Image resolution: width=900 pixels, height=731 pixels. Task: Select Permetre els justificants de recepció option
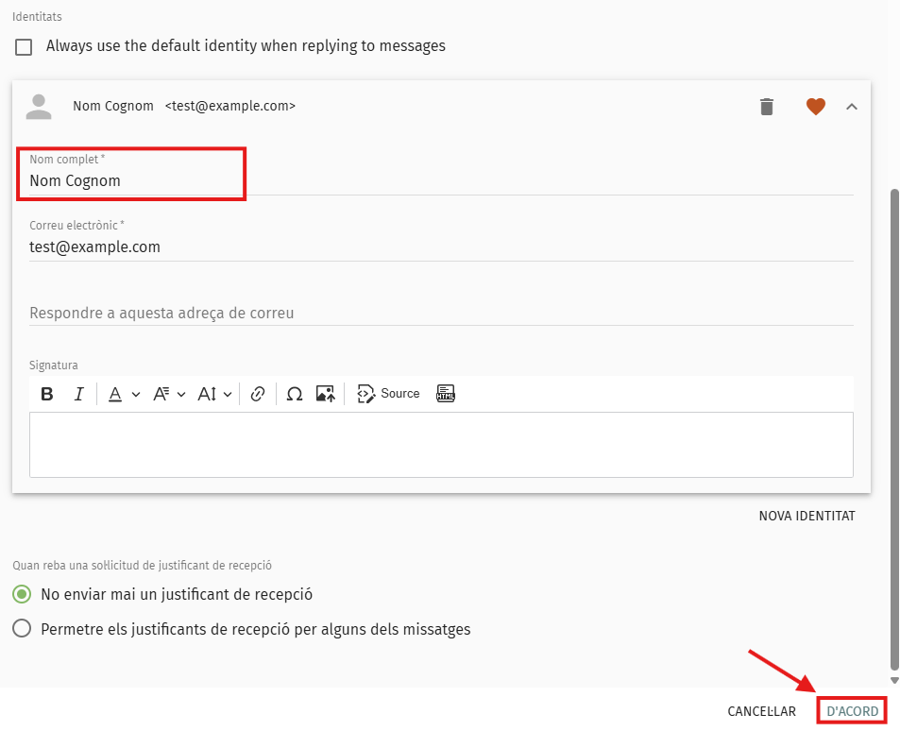pyautogui.click(x=22, y=629)
